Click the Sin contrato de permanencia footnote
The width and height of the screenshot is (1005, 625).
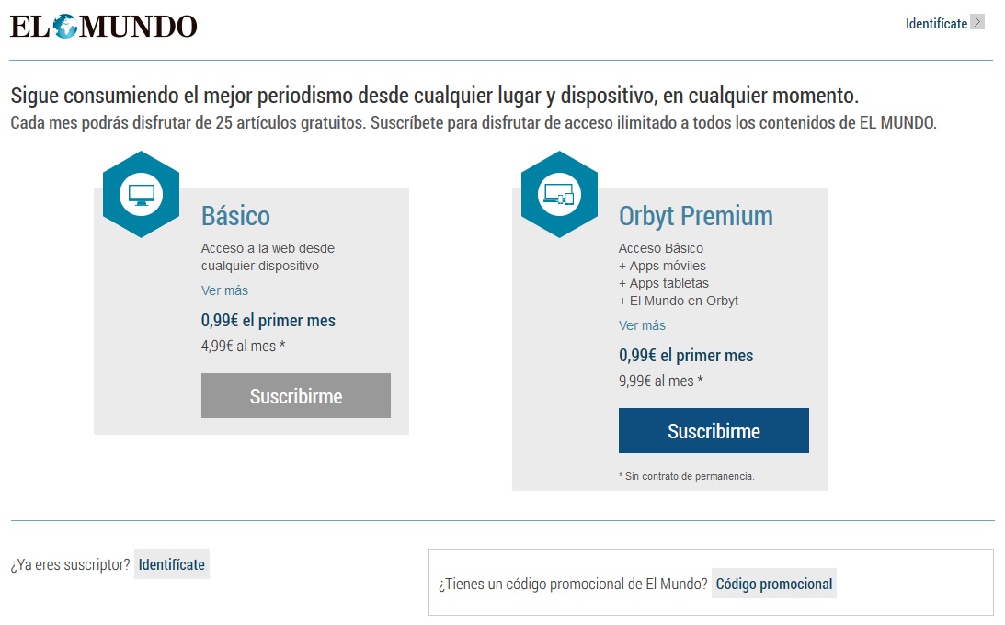click(688, 476)
